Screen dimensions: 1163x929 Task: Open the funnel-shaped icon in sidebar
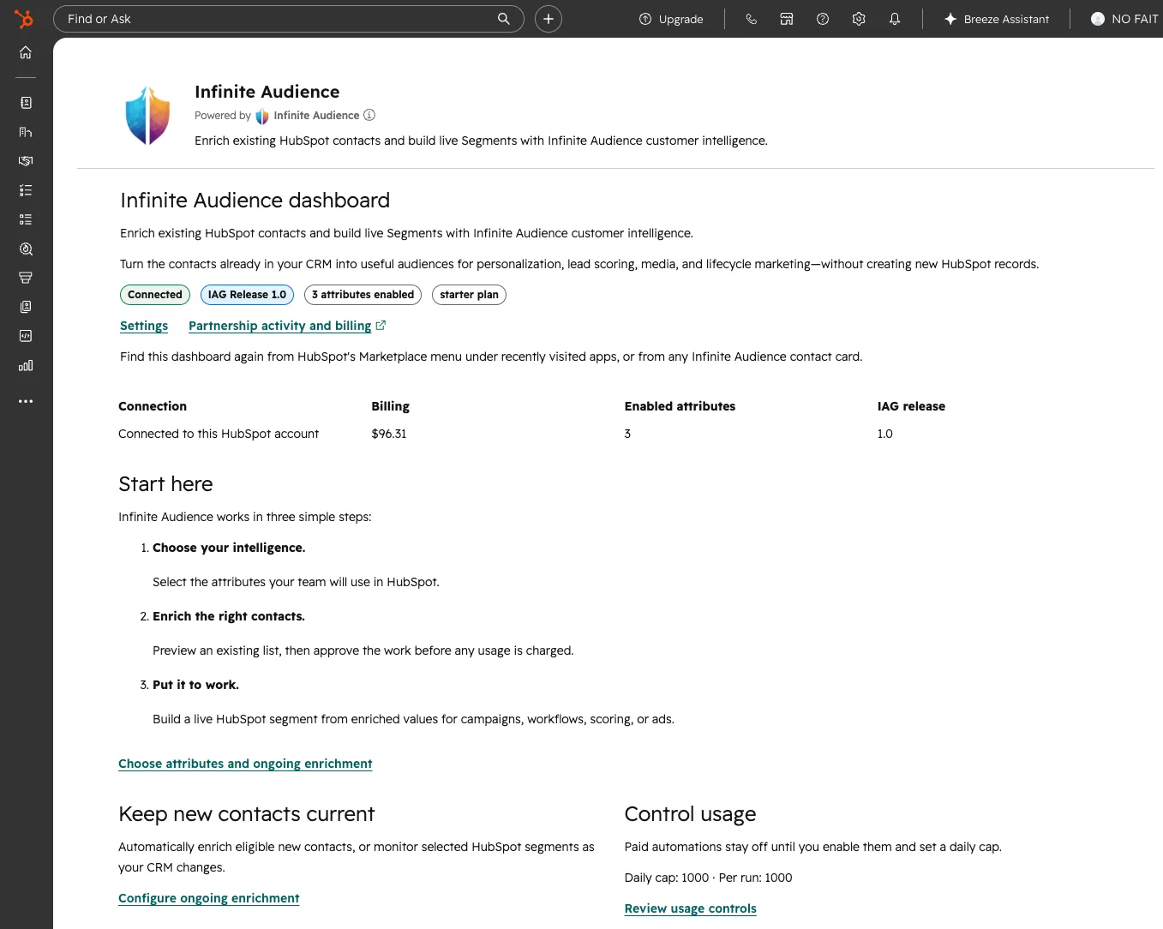pos(26,278)
